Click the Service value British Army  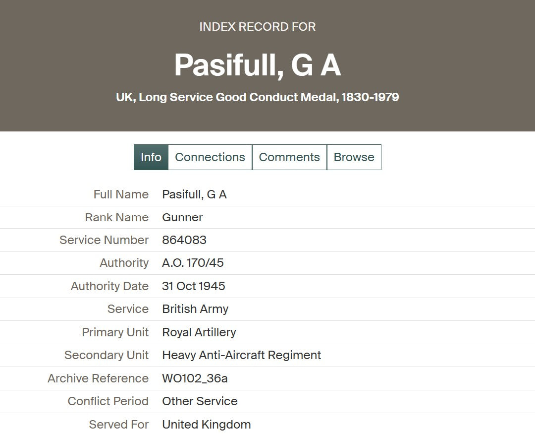[195, 309]
